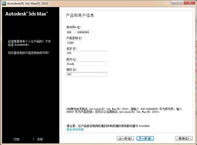Screen dimensions: 197x145
Task: Open the 何处查找我的产品密钥和序列号 help link
Action: pyautogui.click(x=29, y=53)
